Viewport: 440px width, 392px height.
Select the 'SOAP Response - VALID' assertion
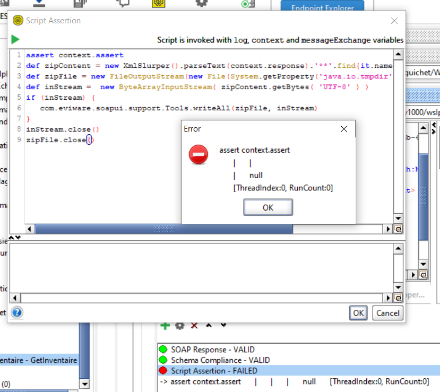pos(212,350)
